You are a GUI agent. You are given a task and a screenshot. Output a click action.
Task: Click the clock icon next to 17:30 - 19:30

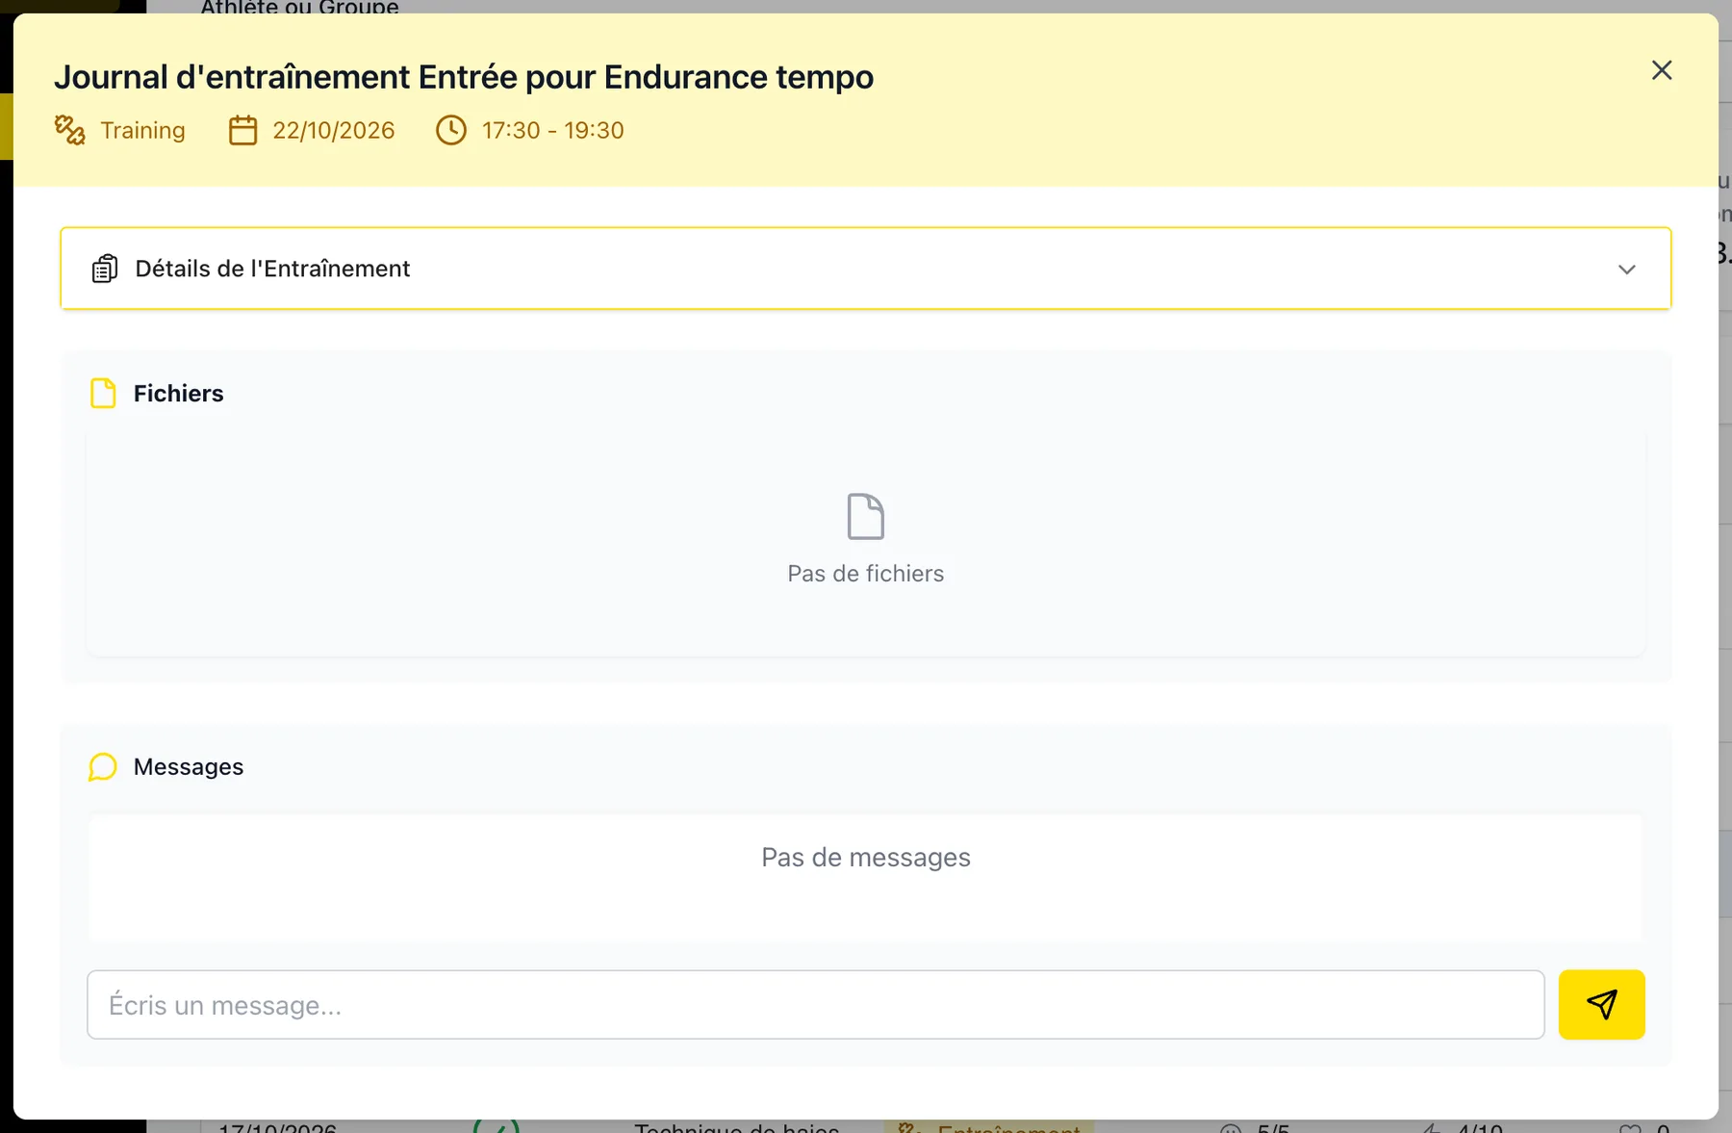click(451, 130)
